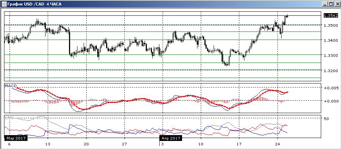Click date label 24 on time axis
341x149 pixels.
click(277, 144)
